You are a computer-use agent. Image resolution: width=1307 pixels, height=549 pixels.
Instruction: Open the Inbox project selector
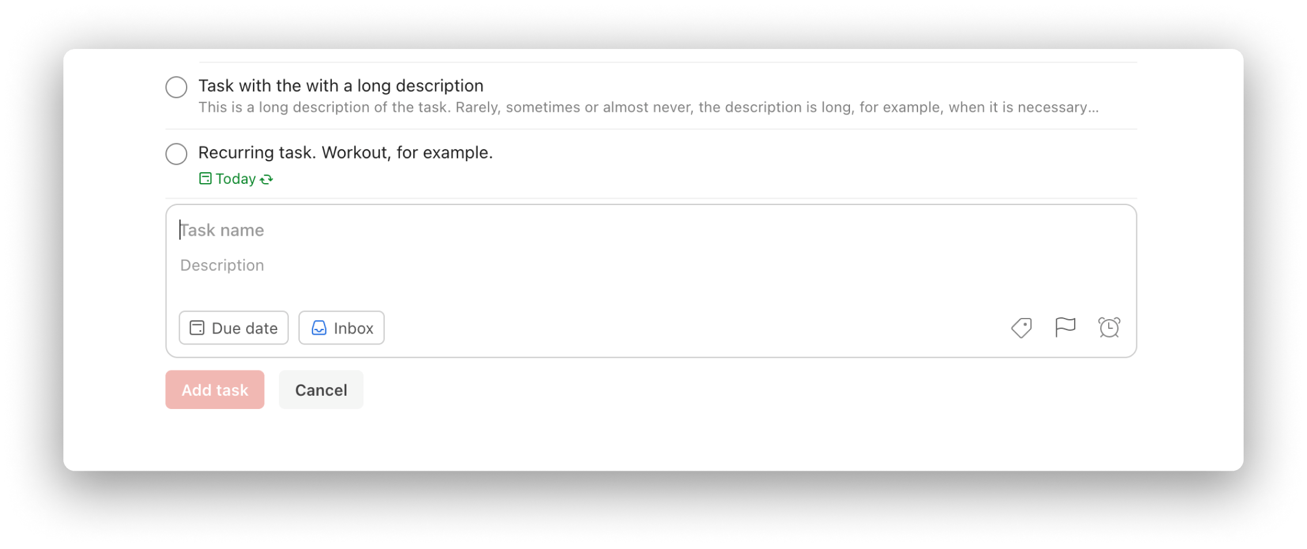tap(341, 328)
